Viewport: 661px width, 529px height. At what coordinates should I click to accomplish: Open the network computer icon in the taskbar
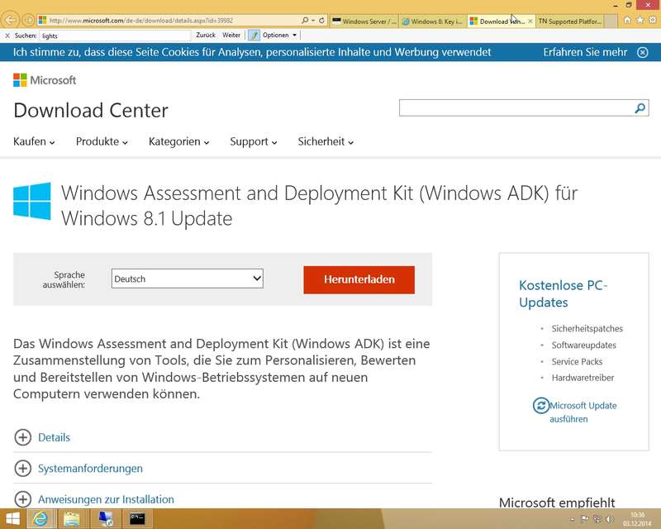(x=105, y=519)
